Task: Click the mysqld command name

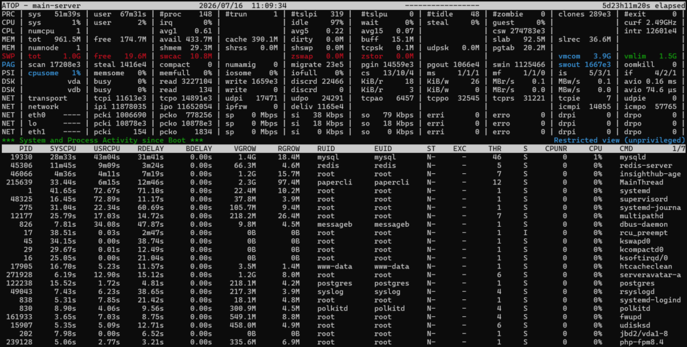Action: [633, 157]
